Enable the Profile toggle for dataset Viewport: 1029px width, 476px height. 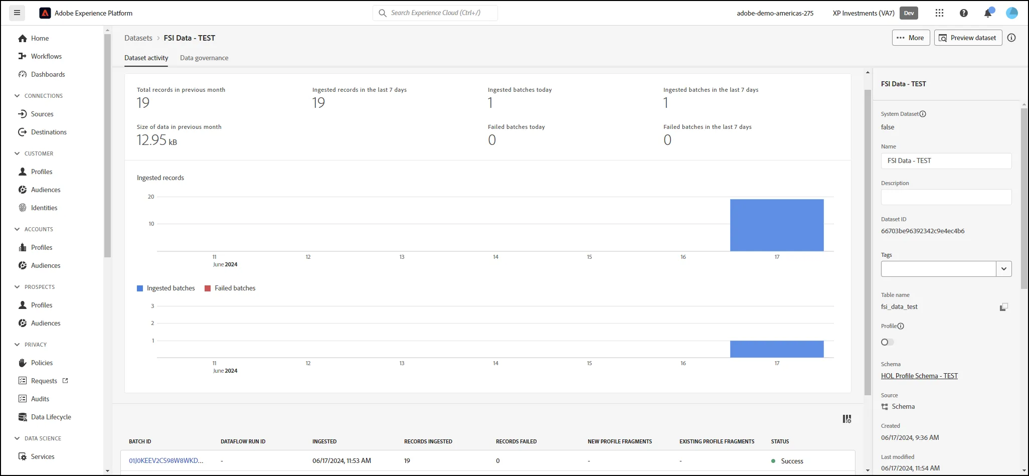coord(888,342)
